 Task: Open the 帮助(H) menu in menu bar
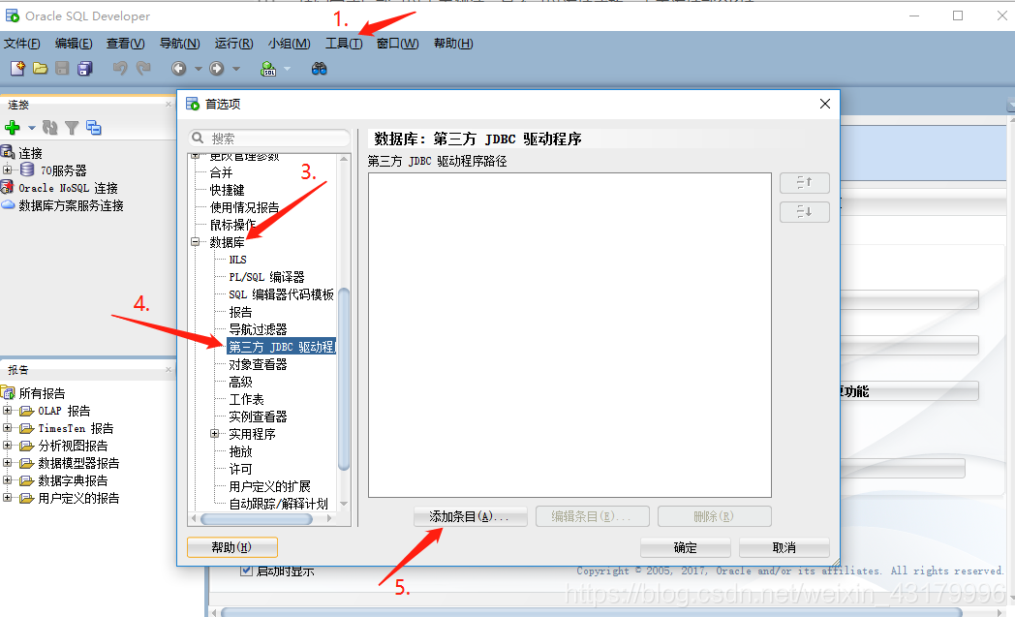[x=453, y=44]
